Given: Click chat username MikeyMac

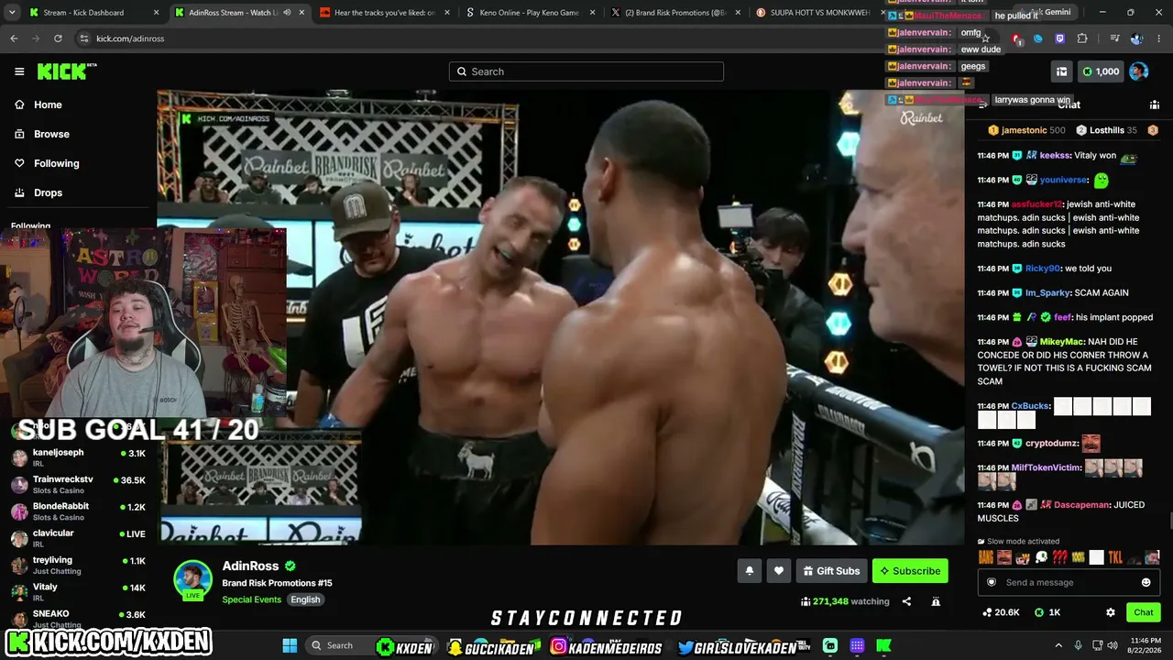Looking at the screenshot, I should pyautogui.click(x=1061, y=342).
